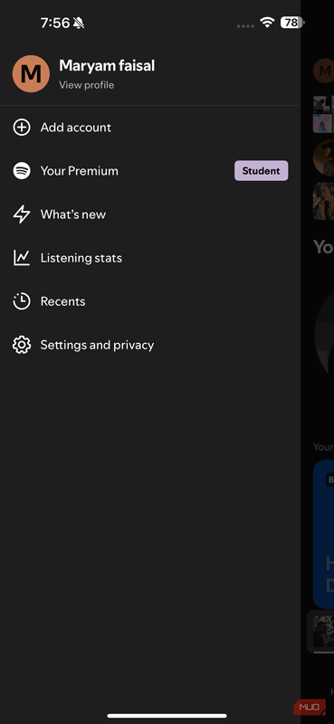Screen dimensions: 334x724
Task: Tap the dimmed blue card behind the drawer
Action: pos(323,534)
